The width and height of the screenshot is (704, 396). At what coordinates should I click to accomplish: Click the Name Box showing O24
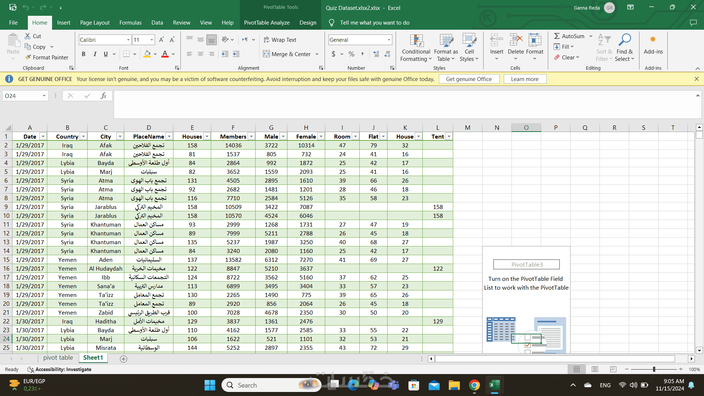click(23, 96)
